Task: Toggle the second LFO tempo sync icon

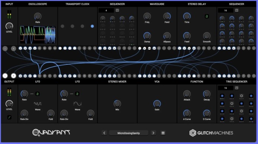Action: click(x=77, y=94)
